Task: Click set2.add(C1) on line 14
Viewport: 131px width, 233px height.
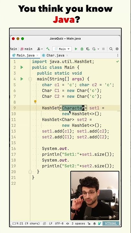Action: (x=58, y=137)
